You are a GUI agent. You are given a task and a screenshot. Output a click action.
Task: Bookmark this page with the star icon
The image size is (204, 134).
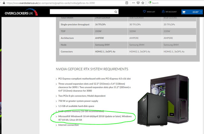(143, 3)
